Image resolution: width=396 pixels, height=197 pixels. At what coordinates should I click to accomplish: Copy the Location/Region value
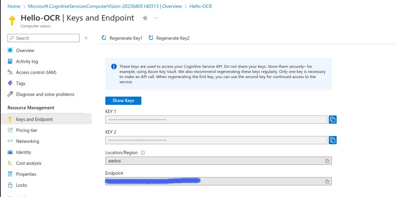(327, 161)
